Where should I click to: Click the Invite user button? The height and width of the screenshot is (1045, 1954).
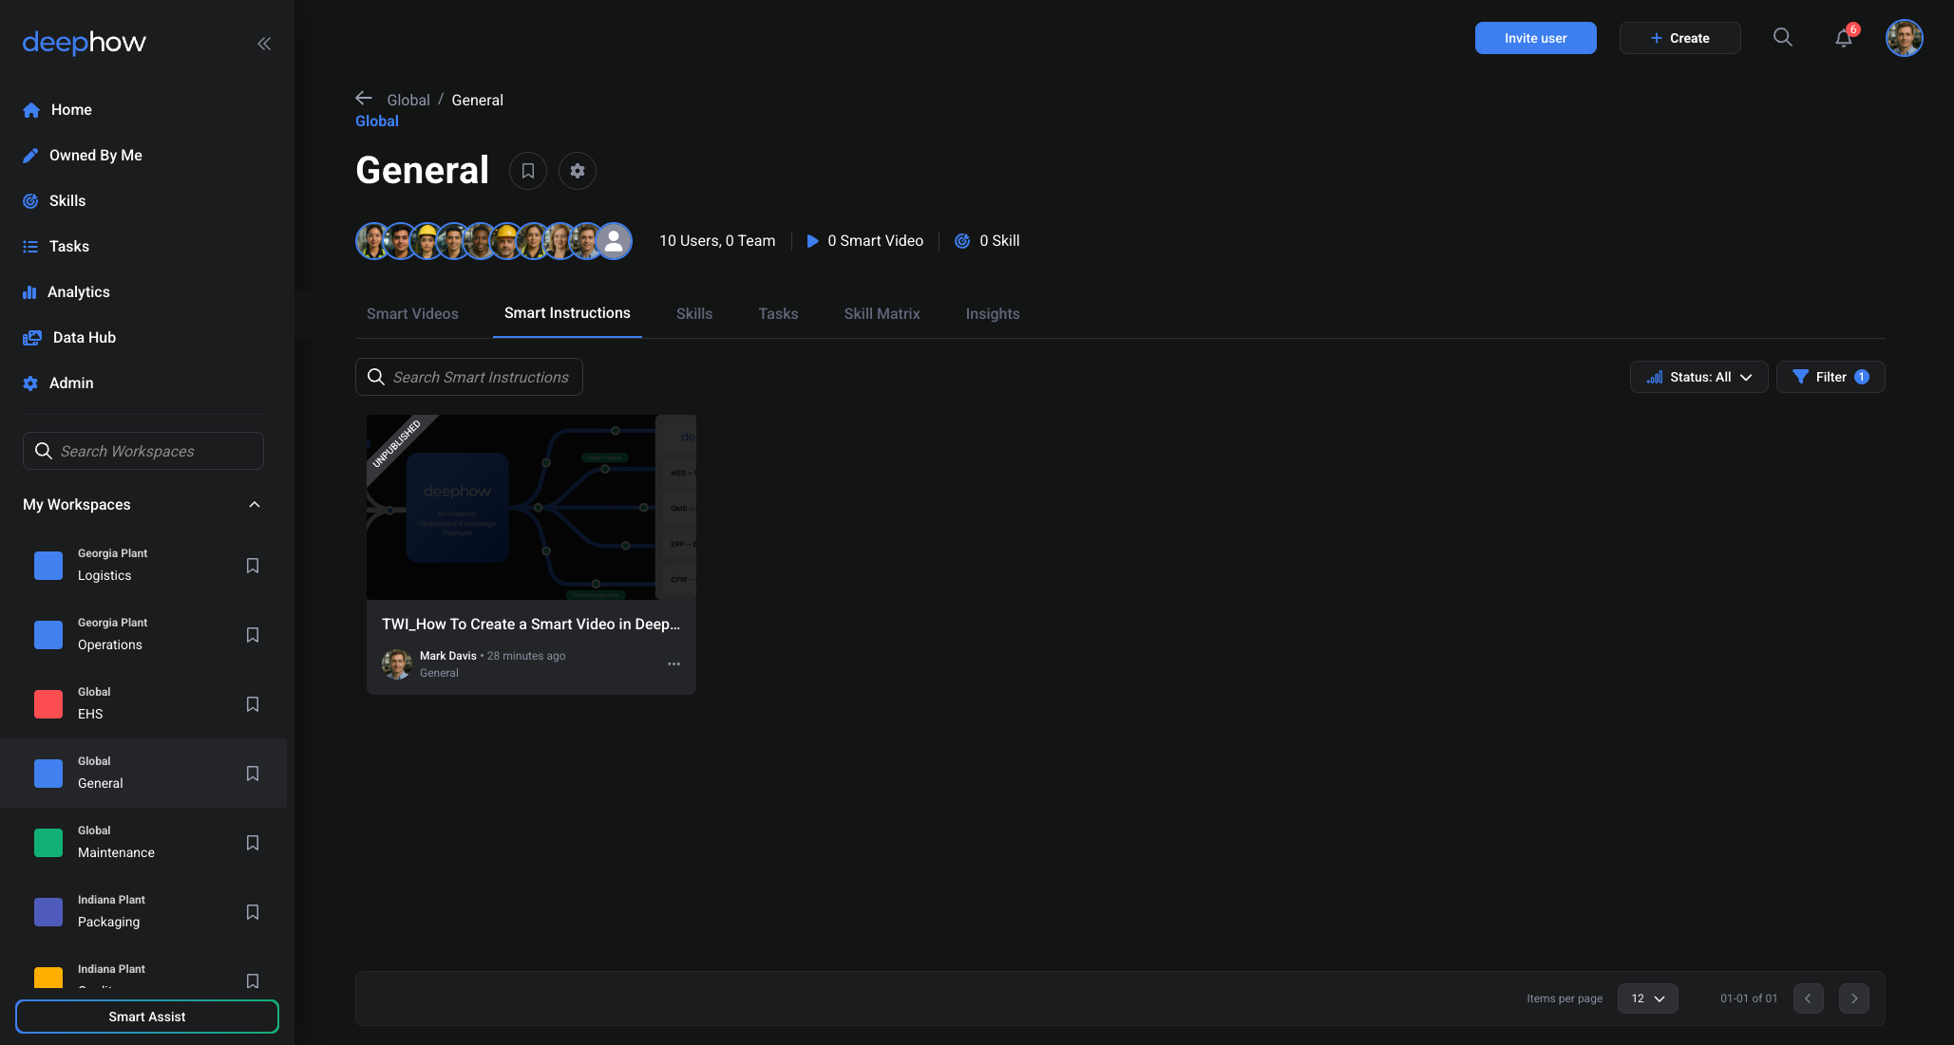tap(1535, 38)
